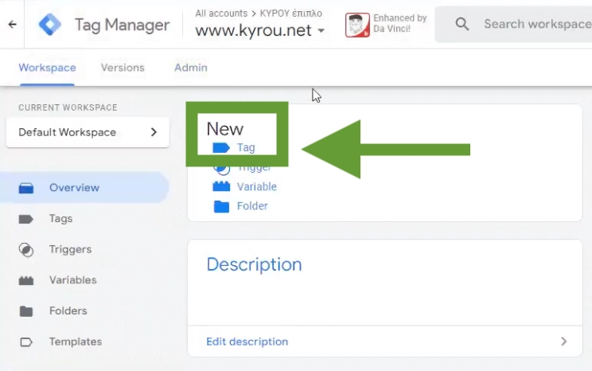This screenshot has width=592, height=371.
Task: Click the Tag Manager title text
Action: [x=122, y=25]
